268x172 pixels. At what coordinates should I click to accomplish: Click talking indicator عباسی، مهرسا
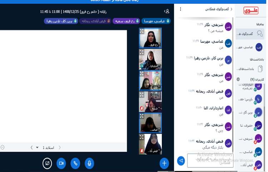pos(156,21)
